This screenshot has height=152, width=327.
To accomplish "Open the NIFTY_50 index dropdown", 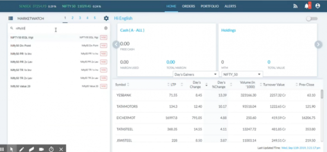I will point(242,74).
